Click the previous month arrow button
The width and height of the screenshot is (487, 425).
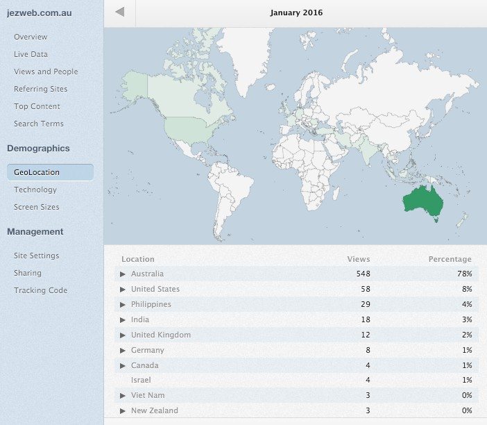[120, 12]
